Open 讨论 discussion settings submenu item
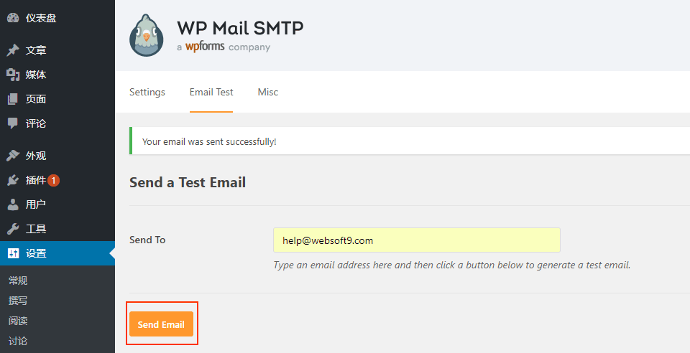This screenshot has width=690, height=353. (x=18, y=341)
